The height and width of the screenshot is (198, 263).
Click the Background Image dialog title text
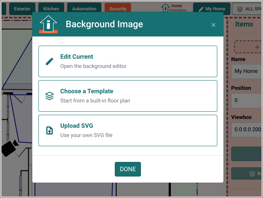pyautogui.click(x=104, y=24)
